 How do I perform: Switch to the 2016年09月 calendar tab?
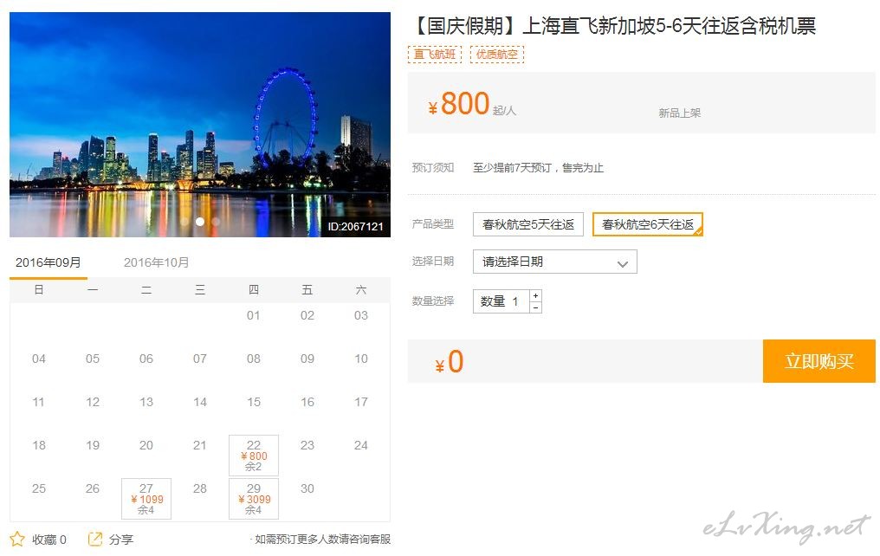pos(49,262)
